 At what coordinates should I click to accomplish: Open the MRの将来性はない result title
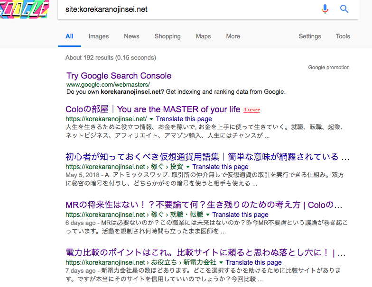click(204, 205)
